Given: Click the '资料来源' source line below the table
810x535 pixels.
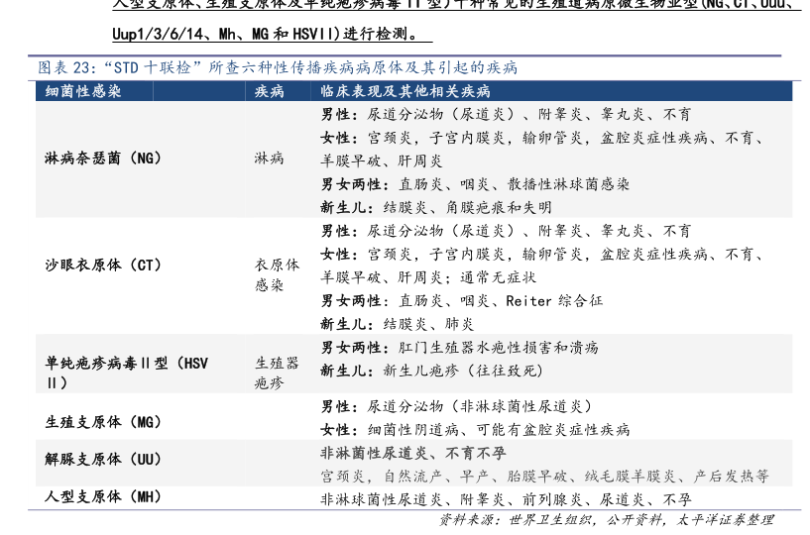Looking at the screenshot, I should 606,519.
